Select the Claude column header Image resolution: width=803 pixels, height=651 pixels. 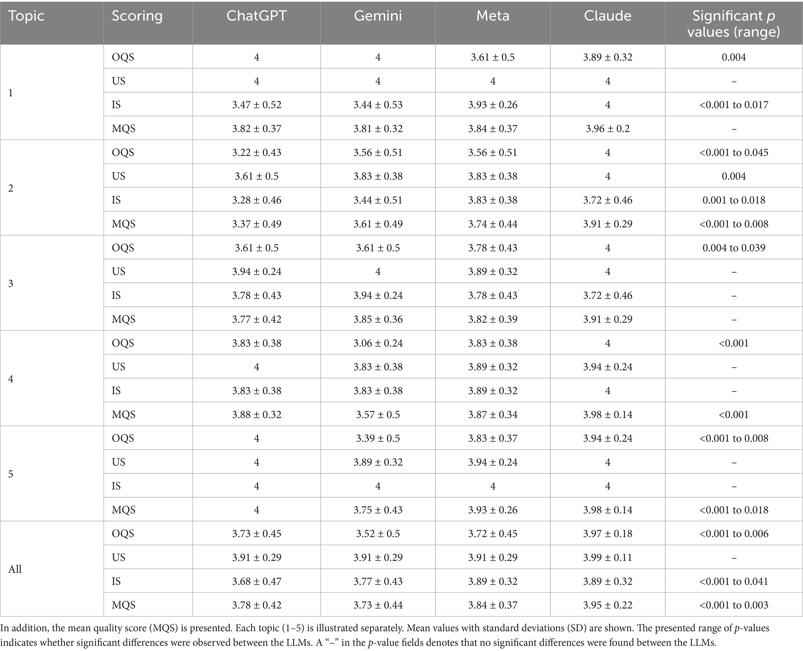click(x=608, y=16)
